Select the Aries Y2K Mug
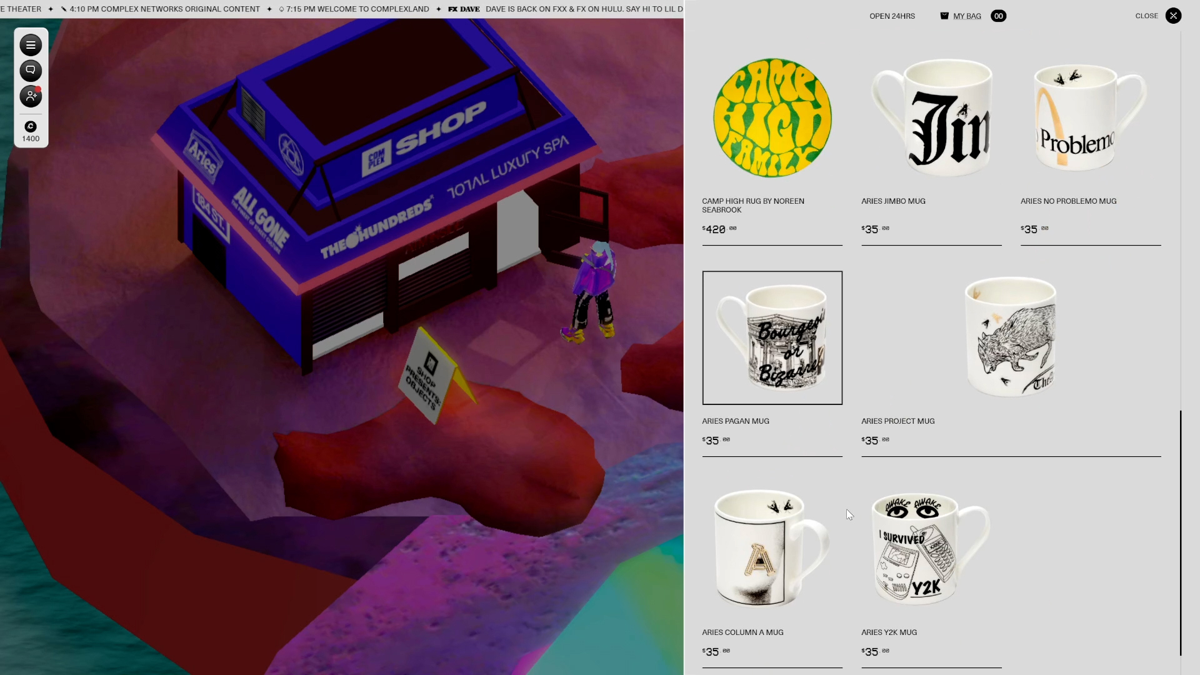The width and height of the screenshot is (1200, 675). pyautogui.click(x=925, y=550)
